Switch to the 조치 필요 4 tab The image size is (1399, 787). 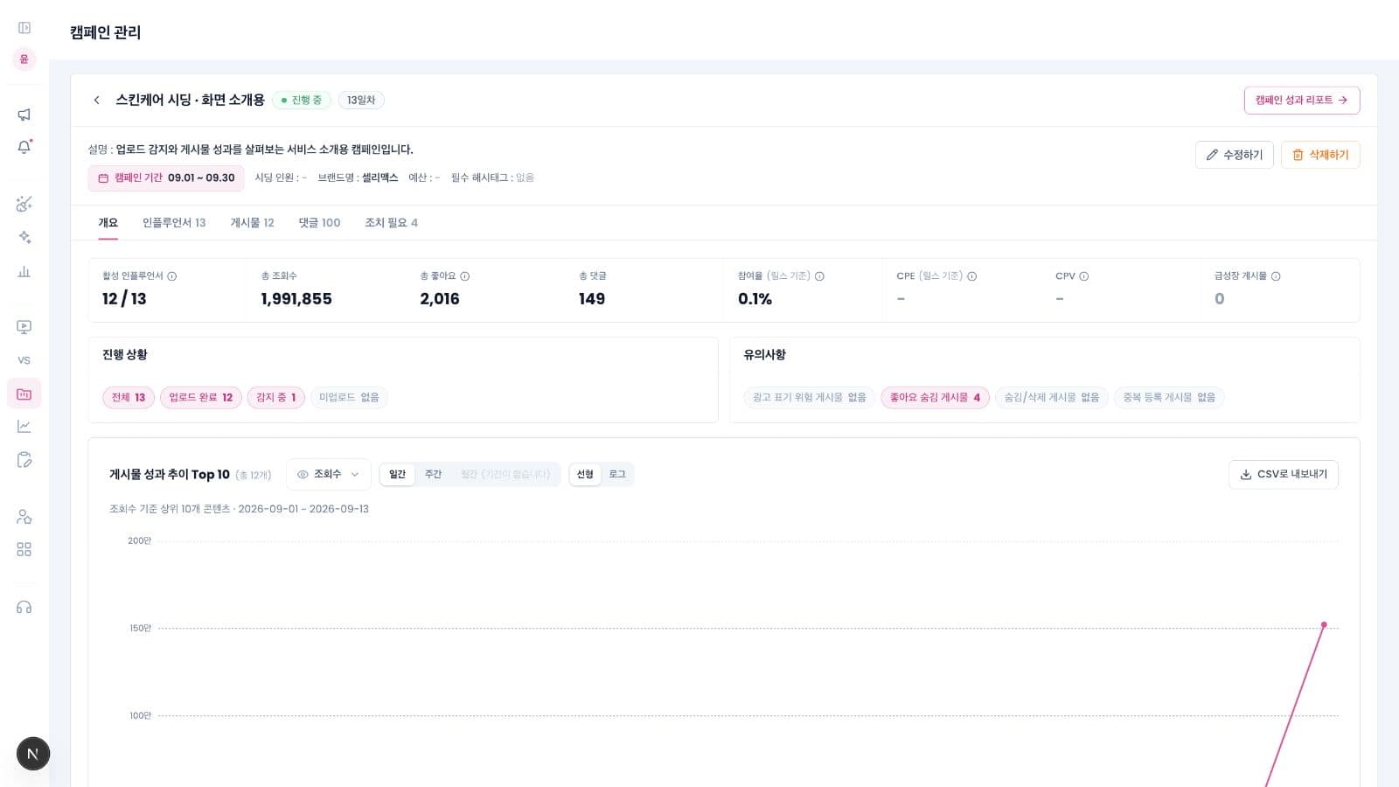392,223
